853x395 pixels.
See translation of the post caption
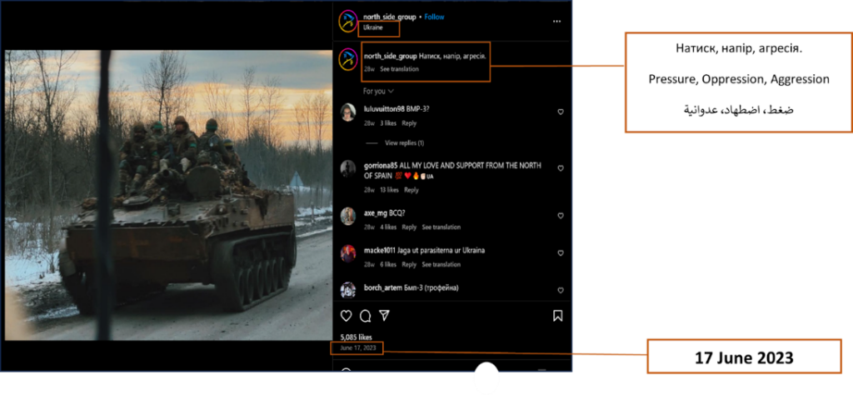399,69
